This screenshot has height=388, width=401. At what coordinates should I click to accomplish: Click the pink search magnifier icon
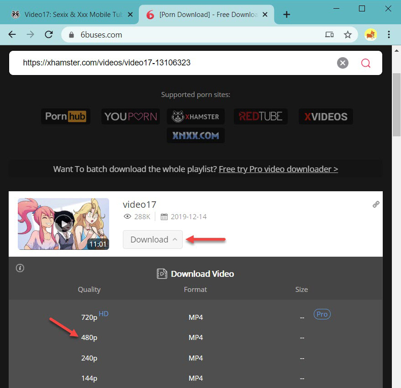[366, 63]
